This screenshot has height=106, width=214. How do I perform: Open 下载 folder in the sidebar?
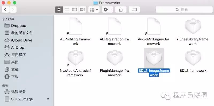[x=26, y=77]
